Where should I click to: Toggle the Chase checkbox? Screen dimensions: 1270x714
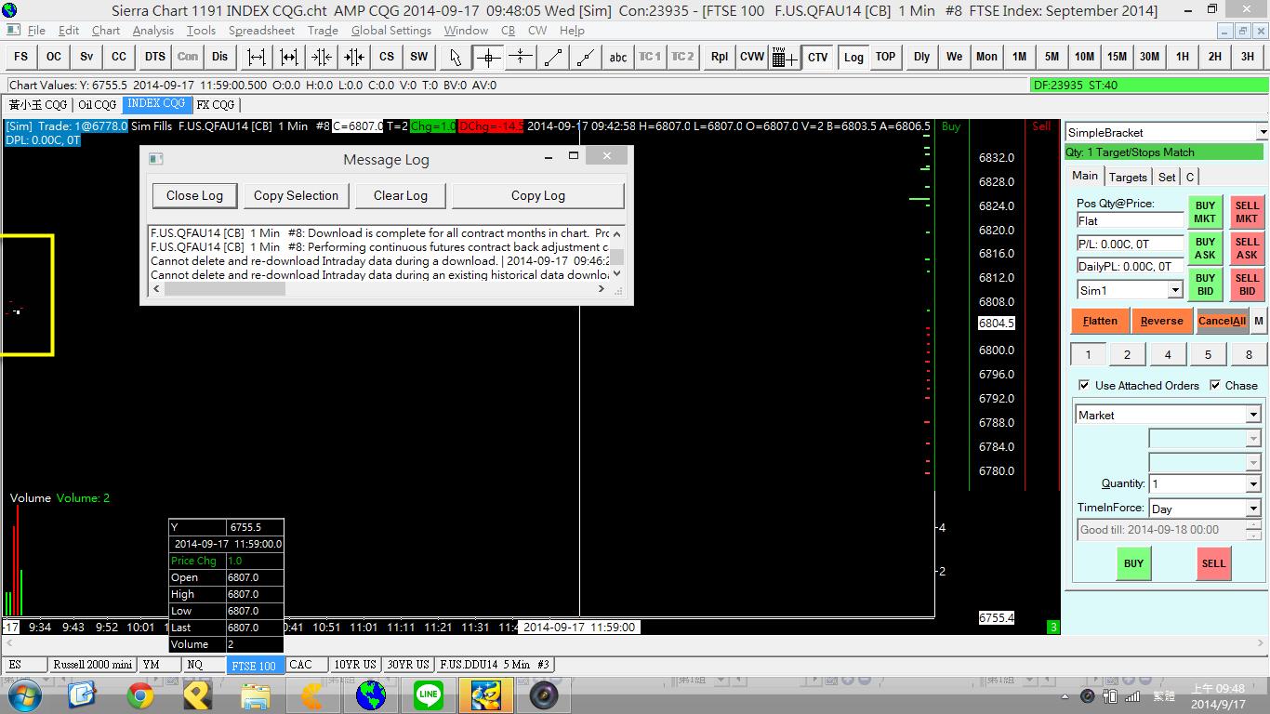1215,385
